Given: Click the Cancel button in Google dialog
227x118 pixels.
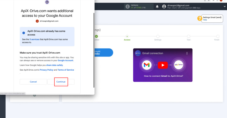Looking at the screenshot, I should point(33,82).
